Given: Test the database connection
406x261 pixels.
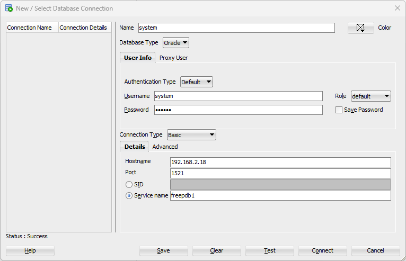Looking at the screenshot, I should point(270,250).
